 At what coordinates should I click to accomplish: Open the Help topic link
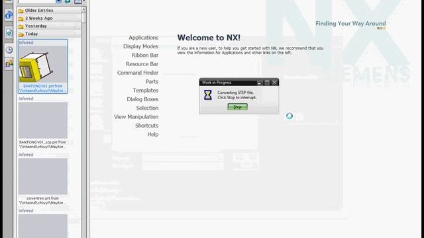(x=153, y=134)
